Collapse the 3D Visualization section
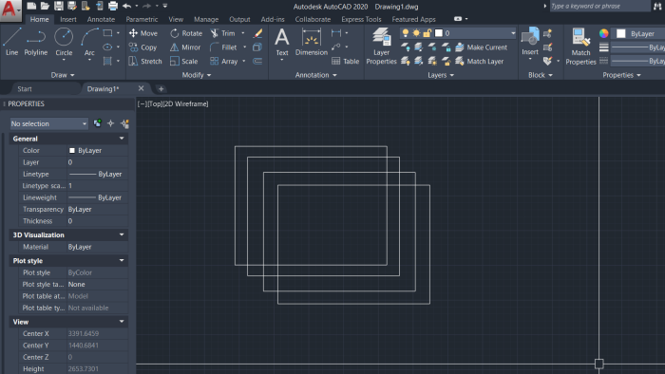The image size is (665, 374). [x=122, y=234]
